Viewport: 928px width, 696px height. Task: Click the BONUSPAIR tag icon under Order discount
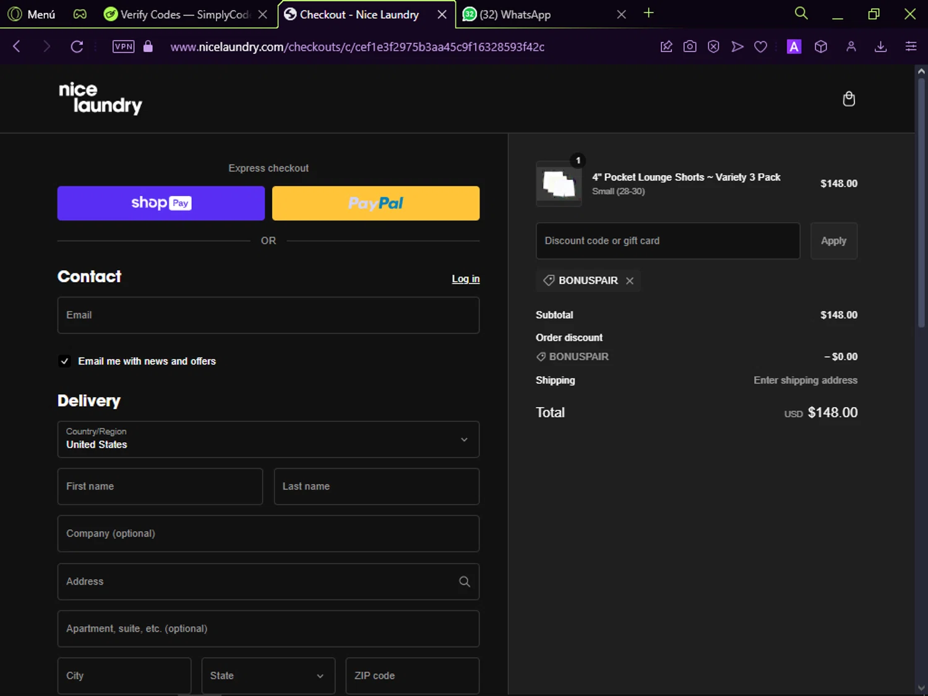pyautogui.click(x=541, y=357)
